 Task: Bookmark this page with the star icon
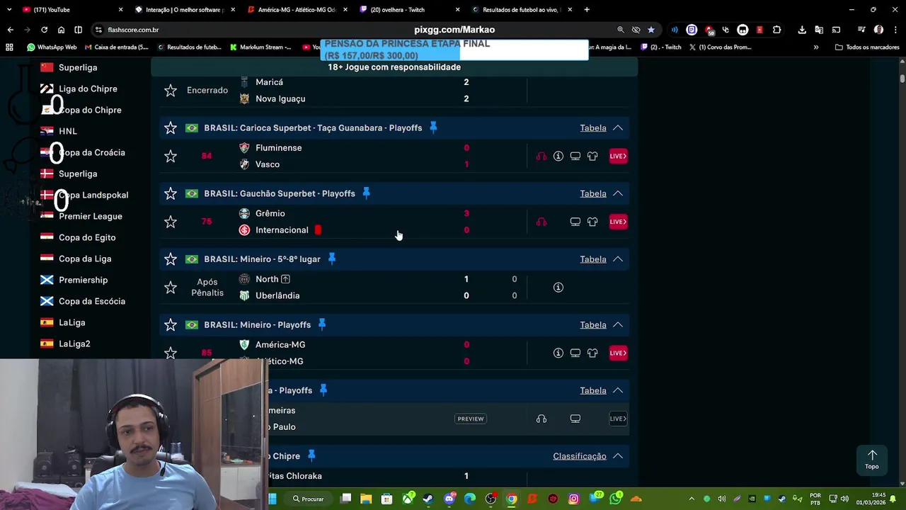click(x=651, y=30)
